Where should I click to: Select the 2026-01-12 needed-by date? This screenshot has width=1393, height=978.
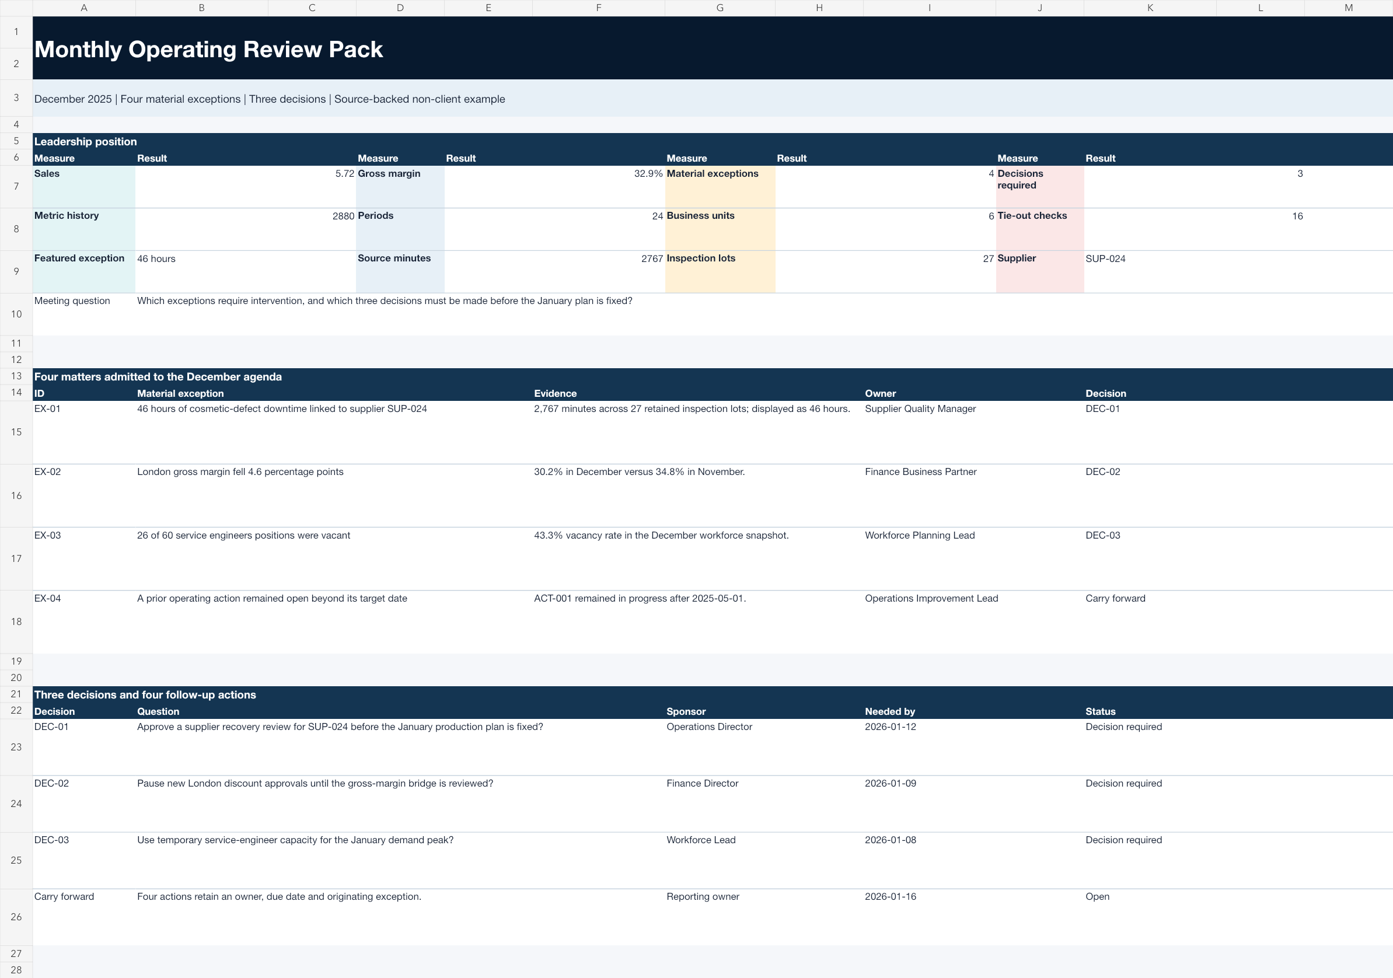[x=974, y=747]
